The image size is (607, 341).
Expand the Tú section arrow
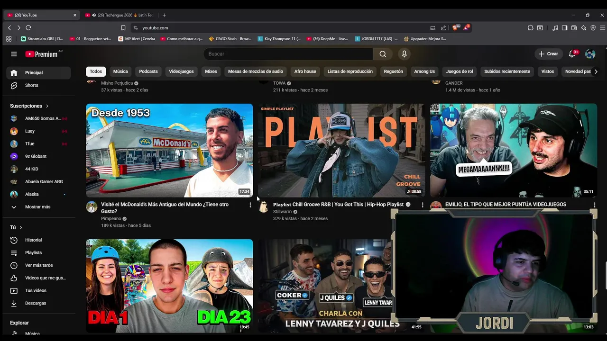pos(21,228)
